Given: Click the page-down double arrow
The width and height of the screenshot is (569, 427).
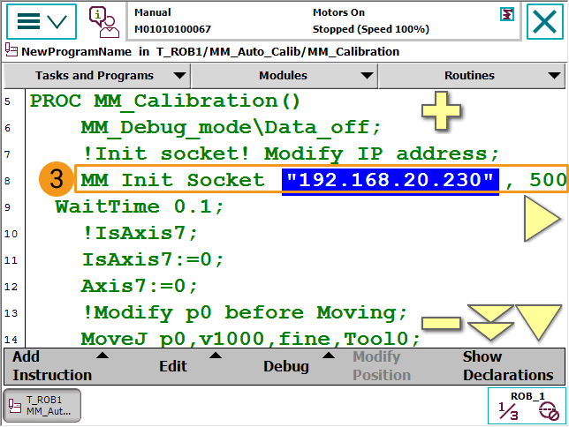Looking at the screenshot, I should pos(490,323).
